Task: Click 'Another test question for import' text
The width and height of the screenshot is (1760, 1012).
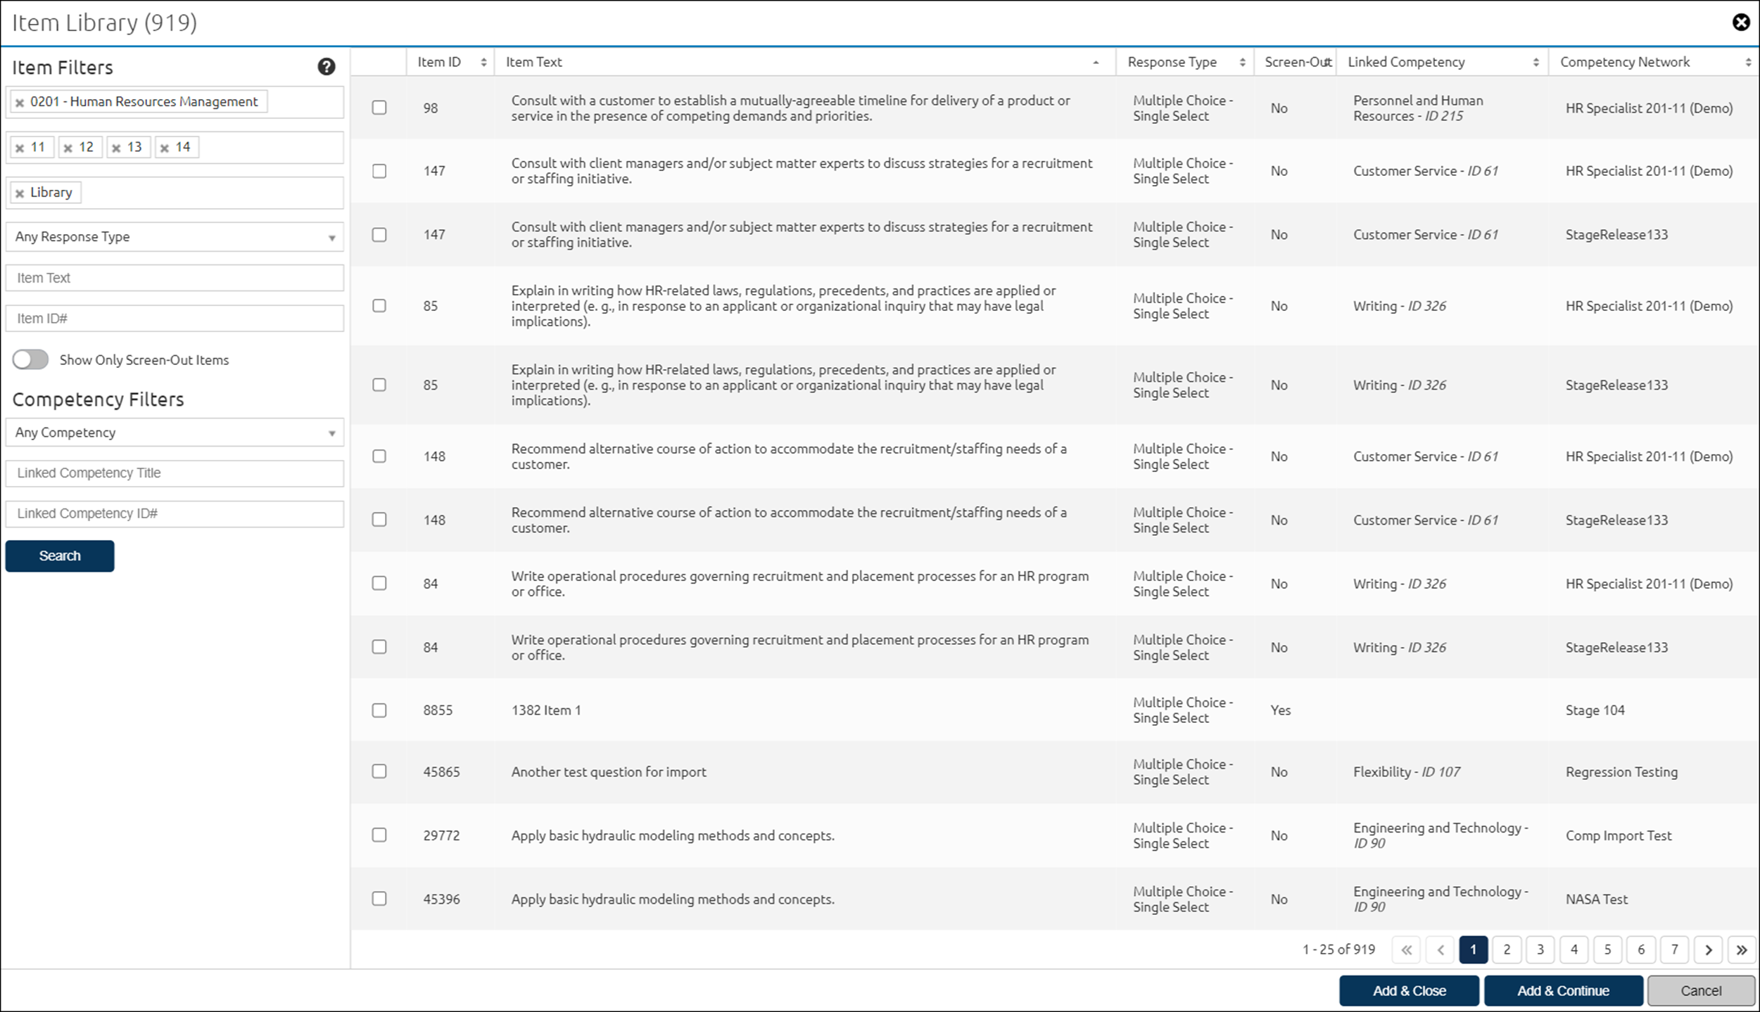Action: (609, 771)
